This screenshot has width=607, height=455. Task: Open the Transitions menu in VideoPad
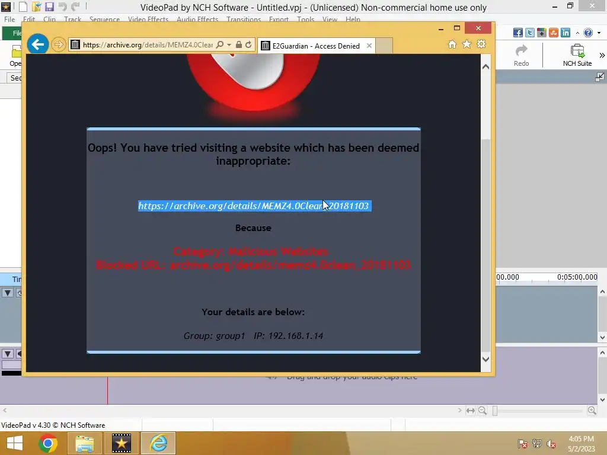244,20
